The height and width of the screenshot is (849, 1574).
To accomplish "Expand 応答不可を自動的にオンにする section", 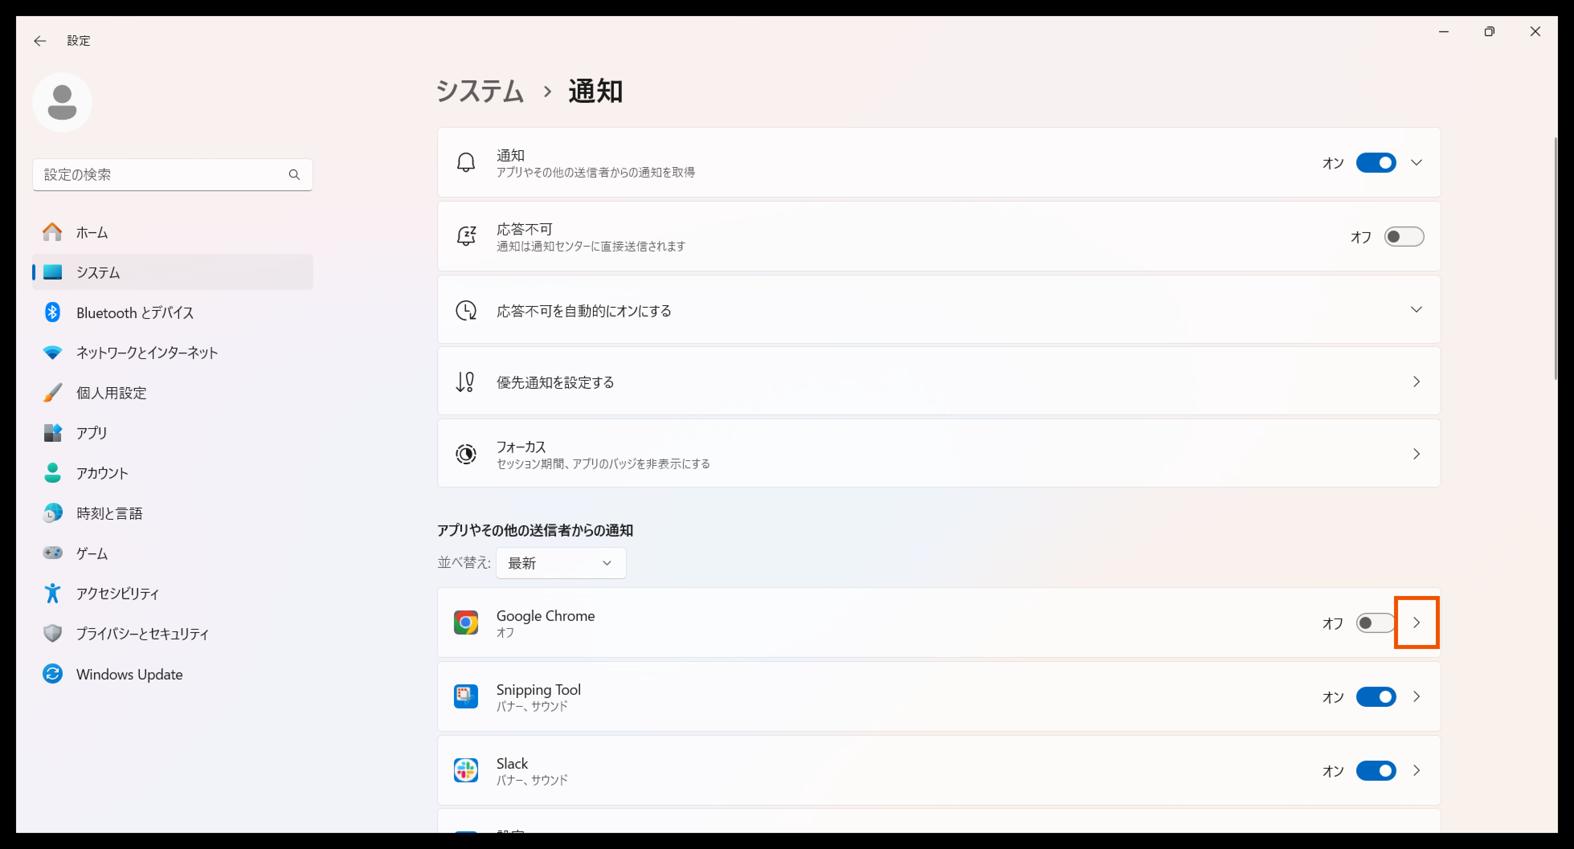I will [1416, 310].
